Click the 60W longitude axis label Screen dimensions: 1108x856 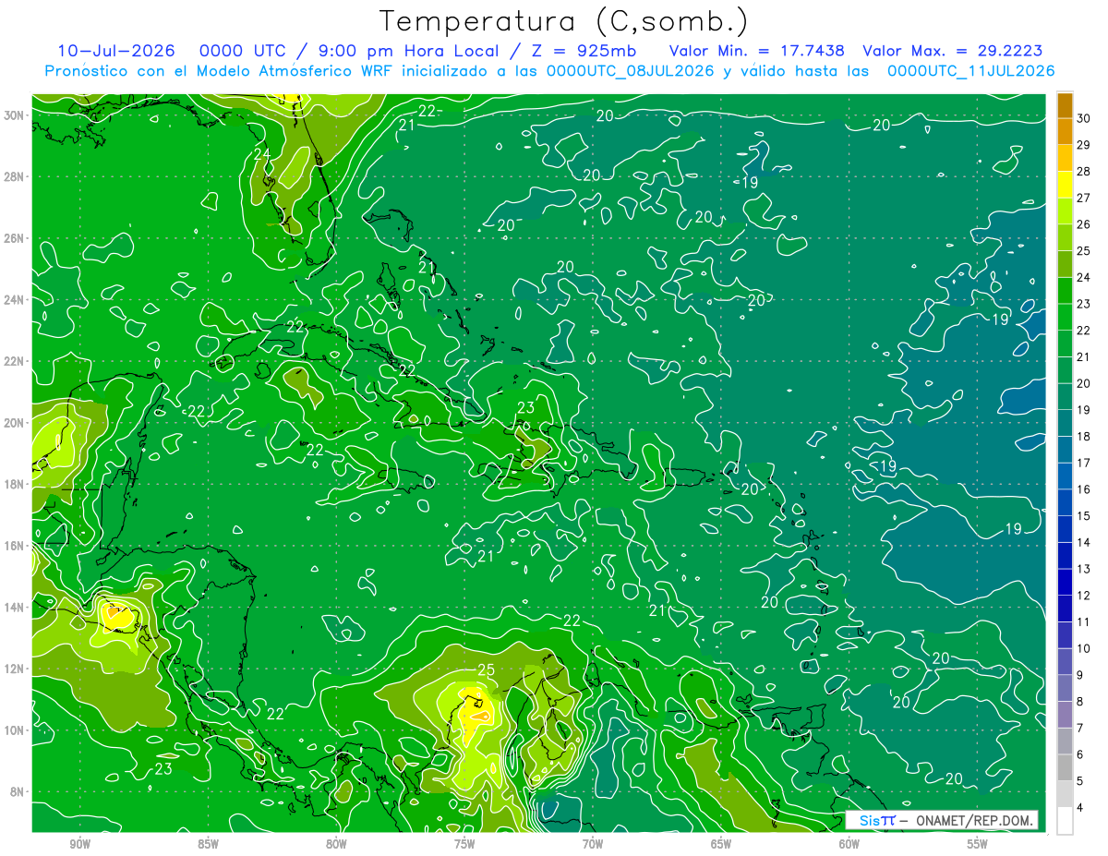point(849,843)
